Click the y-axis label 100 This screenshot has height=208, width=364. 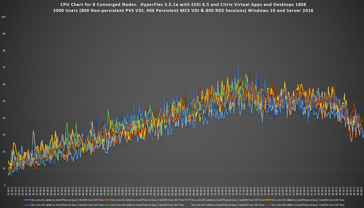point(3,17)
